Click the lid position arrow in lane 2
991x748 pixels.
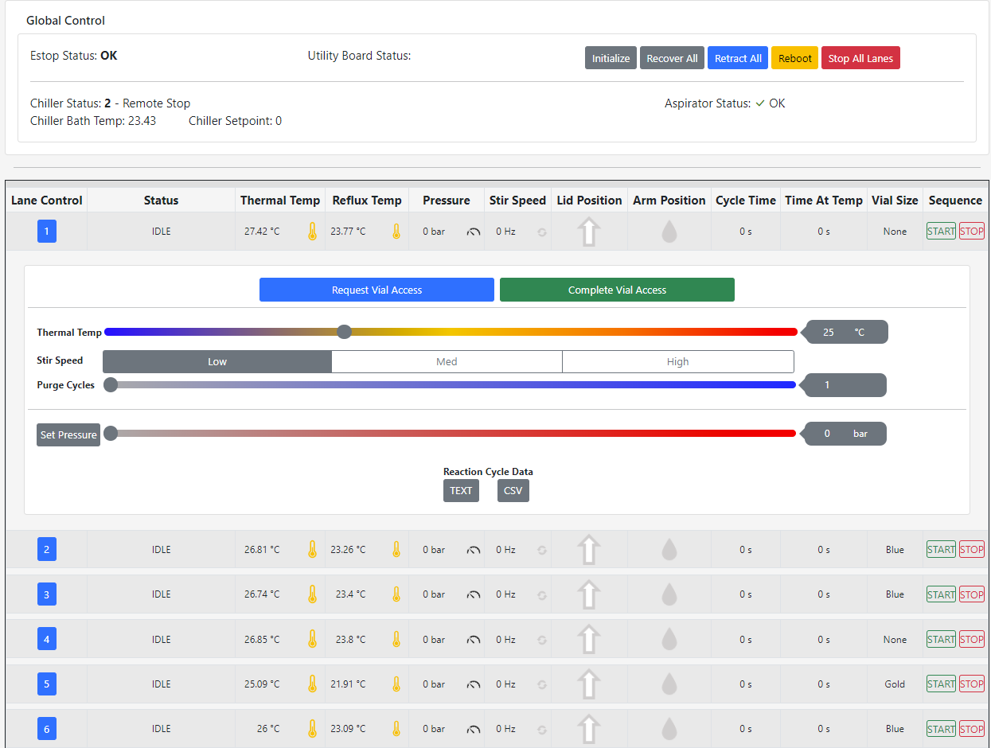[x=588, y=549]
